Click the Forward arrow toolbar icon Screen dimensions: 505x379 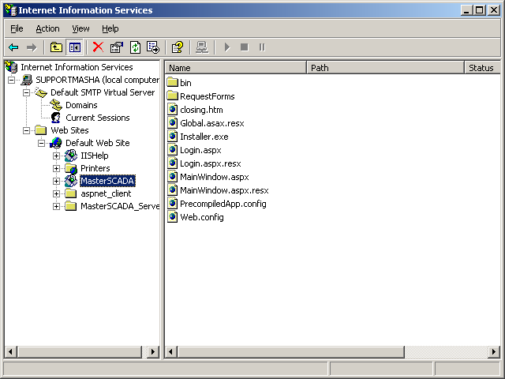[32, 47]
